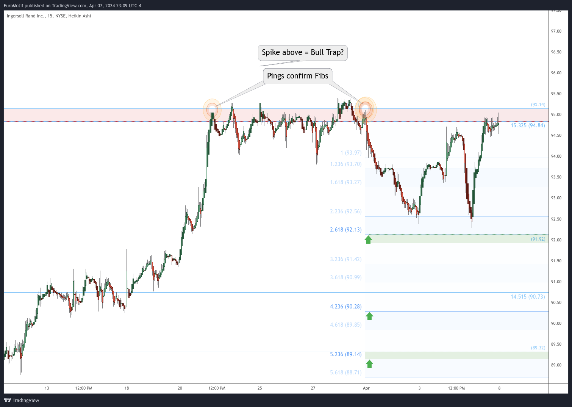The height and width of the screenshot is (407, 572).
Task: Click date '3' on the time axis
Action: [x=419, y=388]
